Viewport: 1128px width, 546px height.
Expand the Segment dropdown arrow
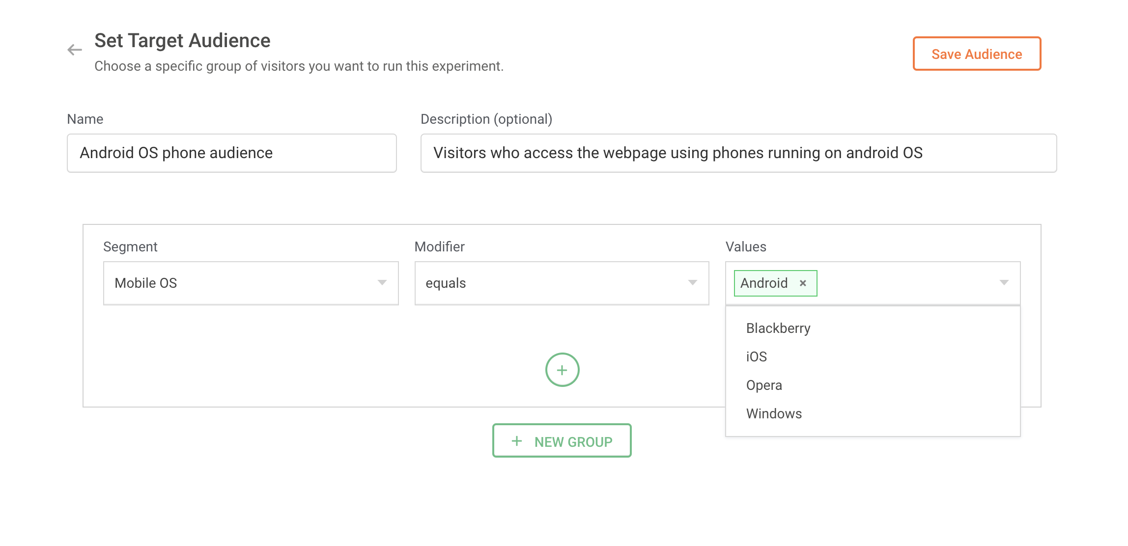tap(382, 283)
